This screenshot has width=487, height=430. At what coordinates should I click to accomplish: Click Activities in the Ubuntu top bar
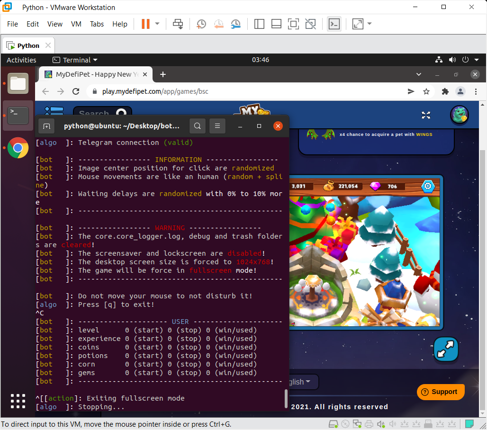[21, 60]
